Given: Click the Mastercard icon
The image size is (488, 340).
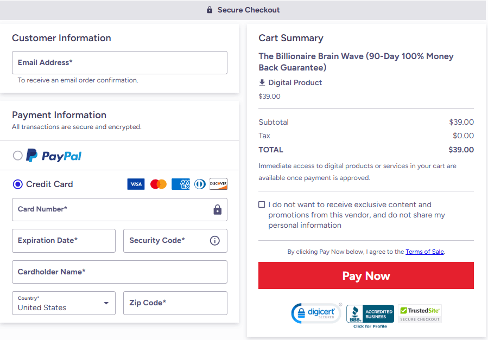Looking at the screenshot, I should coord(158,184).
